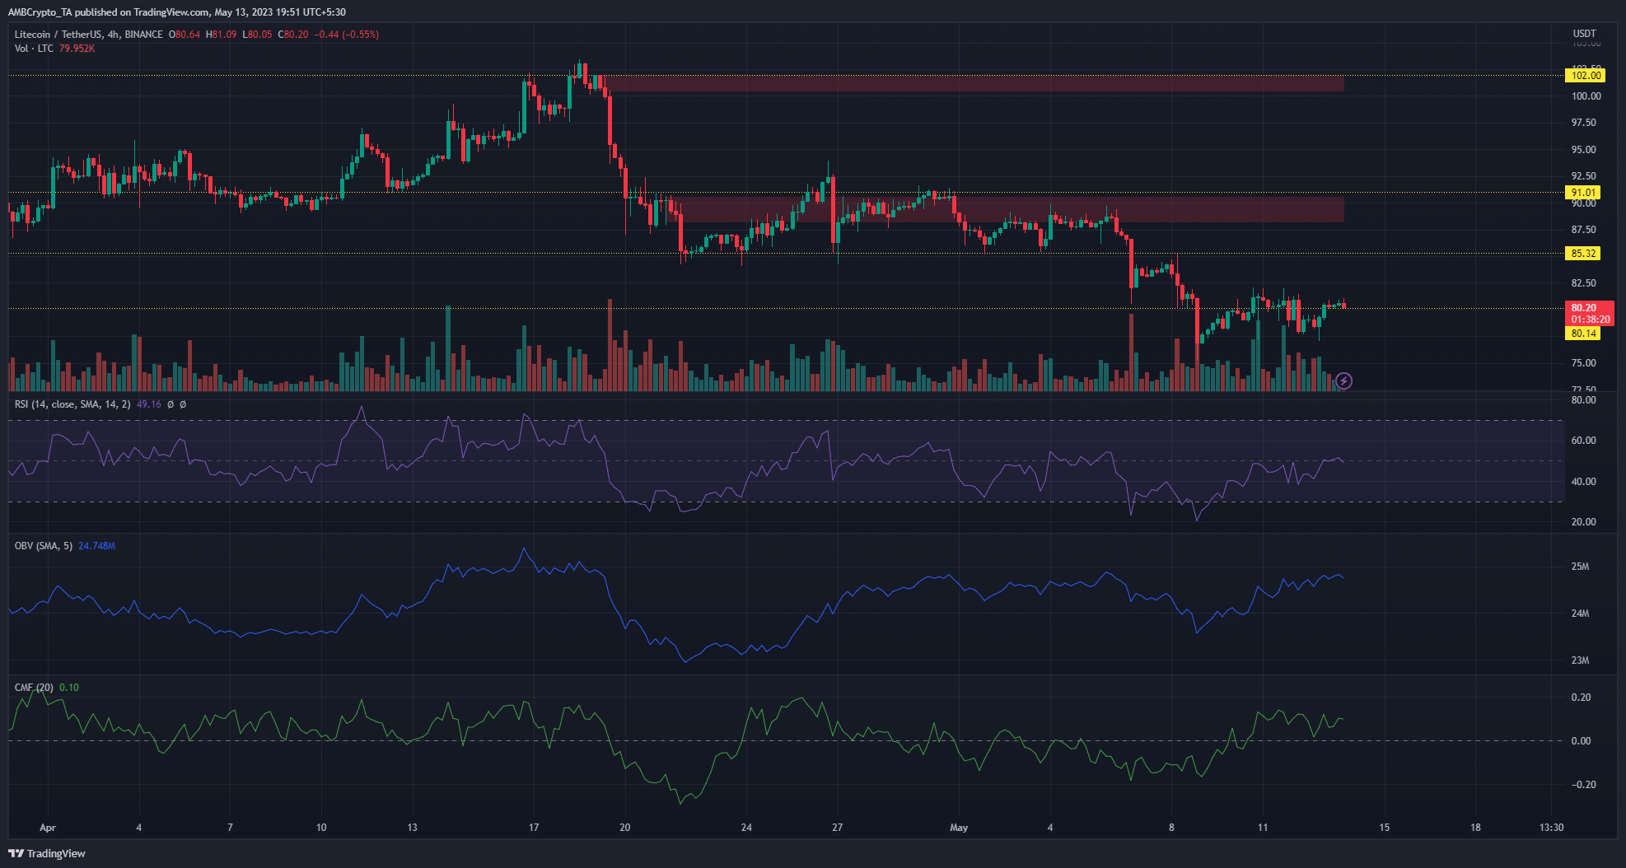Click the OBV axis value 25M
Image resolution: width=1626 pixels, height=868 pixels.
(x=1580, y=567)
